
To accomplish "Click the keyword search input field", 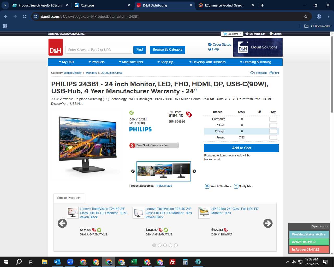I will [x=99, y=50].
